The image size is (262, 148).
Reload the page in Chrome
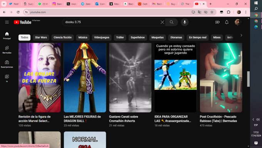(x=18, y=12)
